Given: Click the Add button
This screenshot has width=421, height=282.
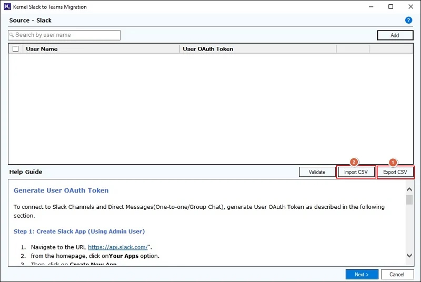Looking at the screenshot, I should pyautogui.click(x=395, y=35).
